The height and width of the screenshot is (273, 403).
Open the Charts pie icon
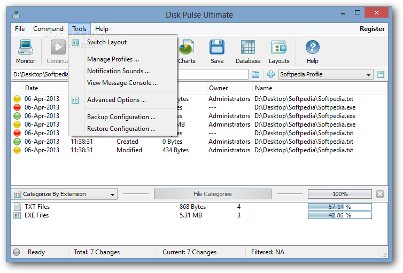click(187, 47)
